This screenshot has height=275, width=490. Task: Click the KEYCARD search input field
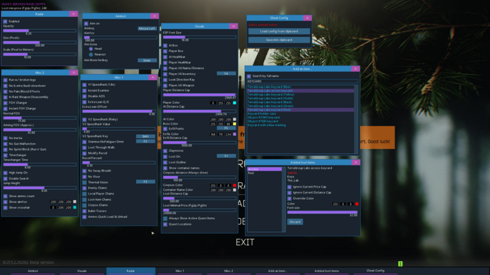[x=302, y=81]
